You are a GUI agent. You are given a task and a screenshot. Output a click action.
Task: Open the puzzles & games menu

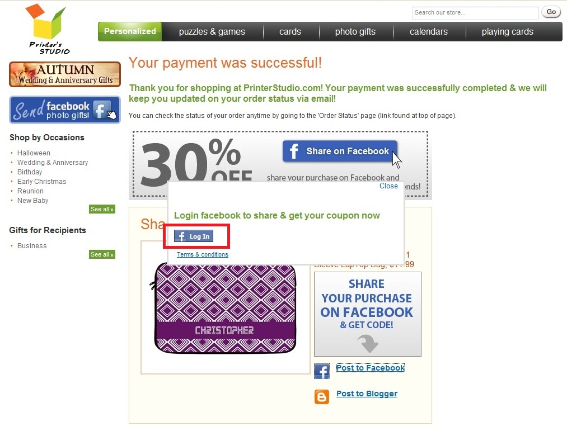212,31
